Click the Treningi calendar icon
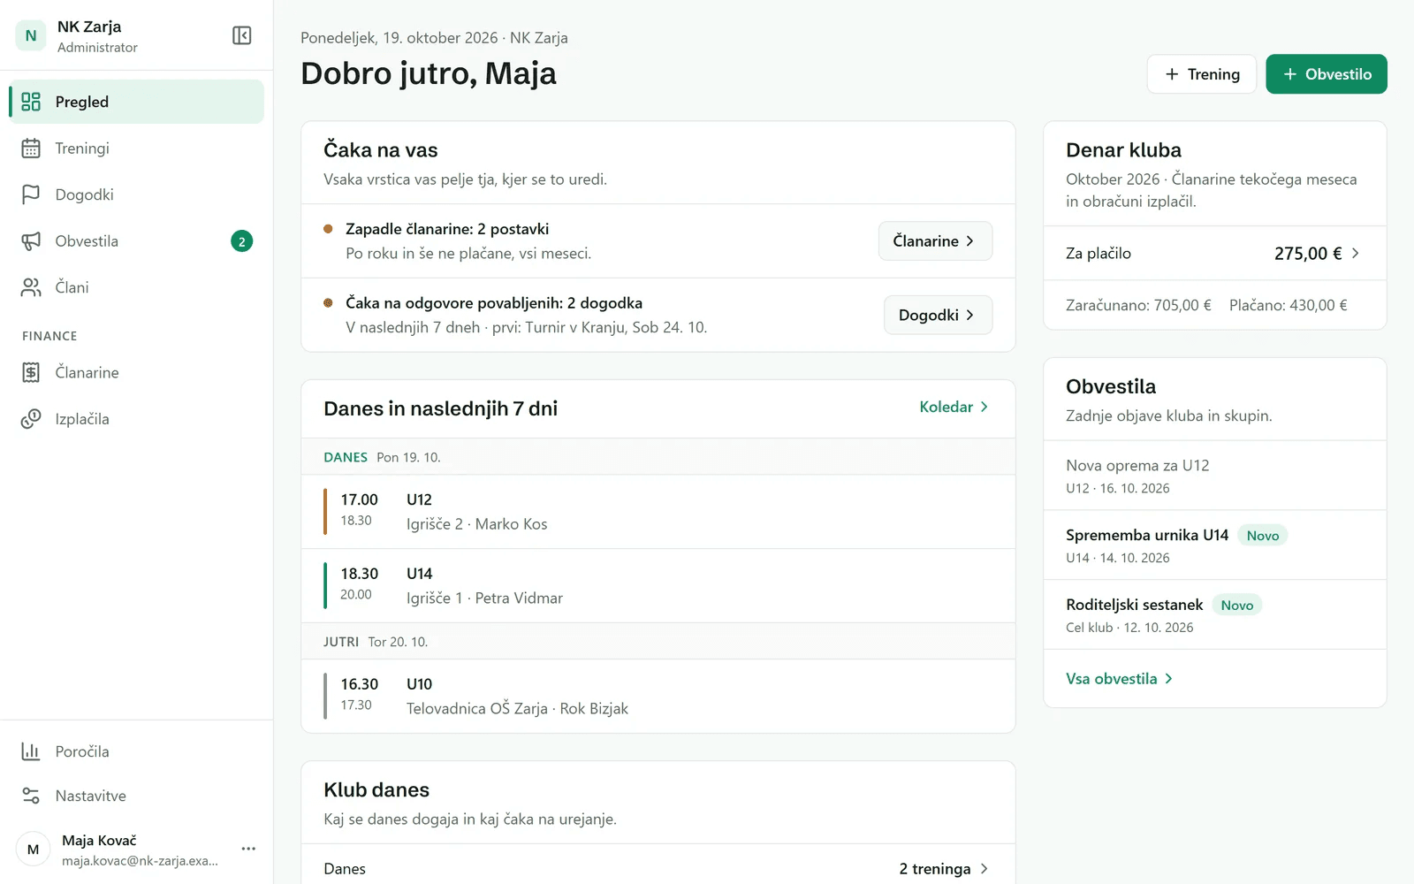Viewport: 1414px width, 884px height. [31, 149]
